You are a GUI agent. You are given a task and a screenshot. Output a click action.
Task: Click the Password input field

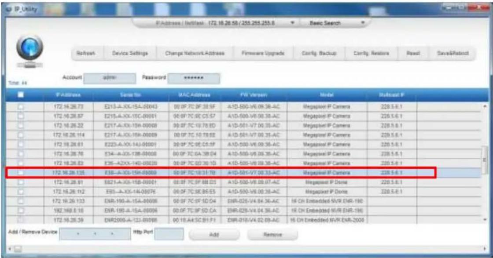(193, 78)
